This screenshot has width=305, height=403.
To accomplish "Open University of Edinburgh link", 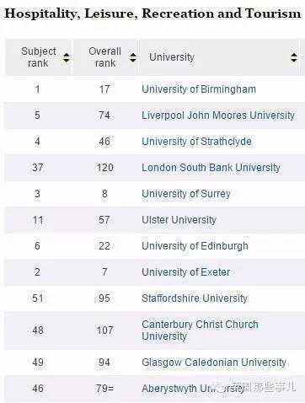I will (195, 246).
